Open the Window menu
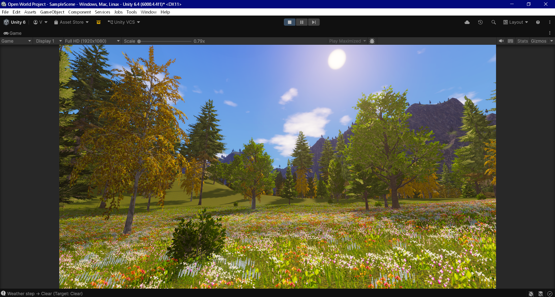 149,12
